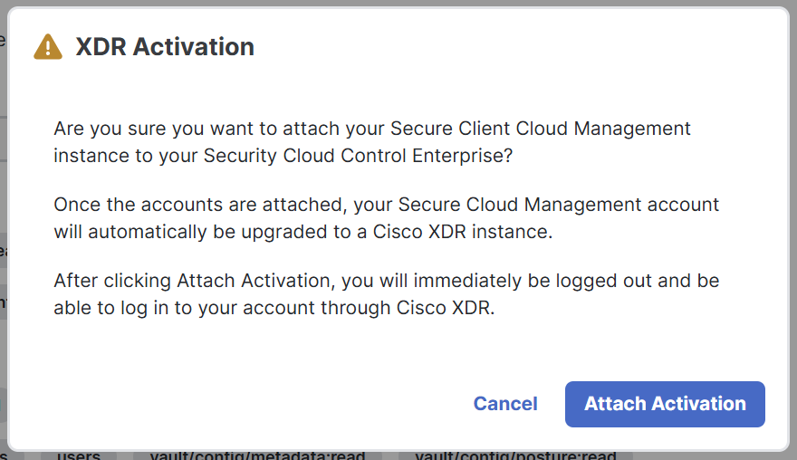797x460 pixels.
Task: Click the 'After clicking Attach Activation' paragraph
Action: [x=387, y=294]
